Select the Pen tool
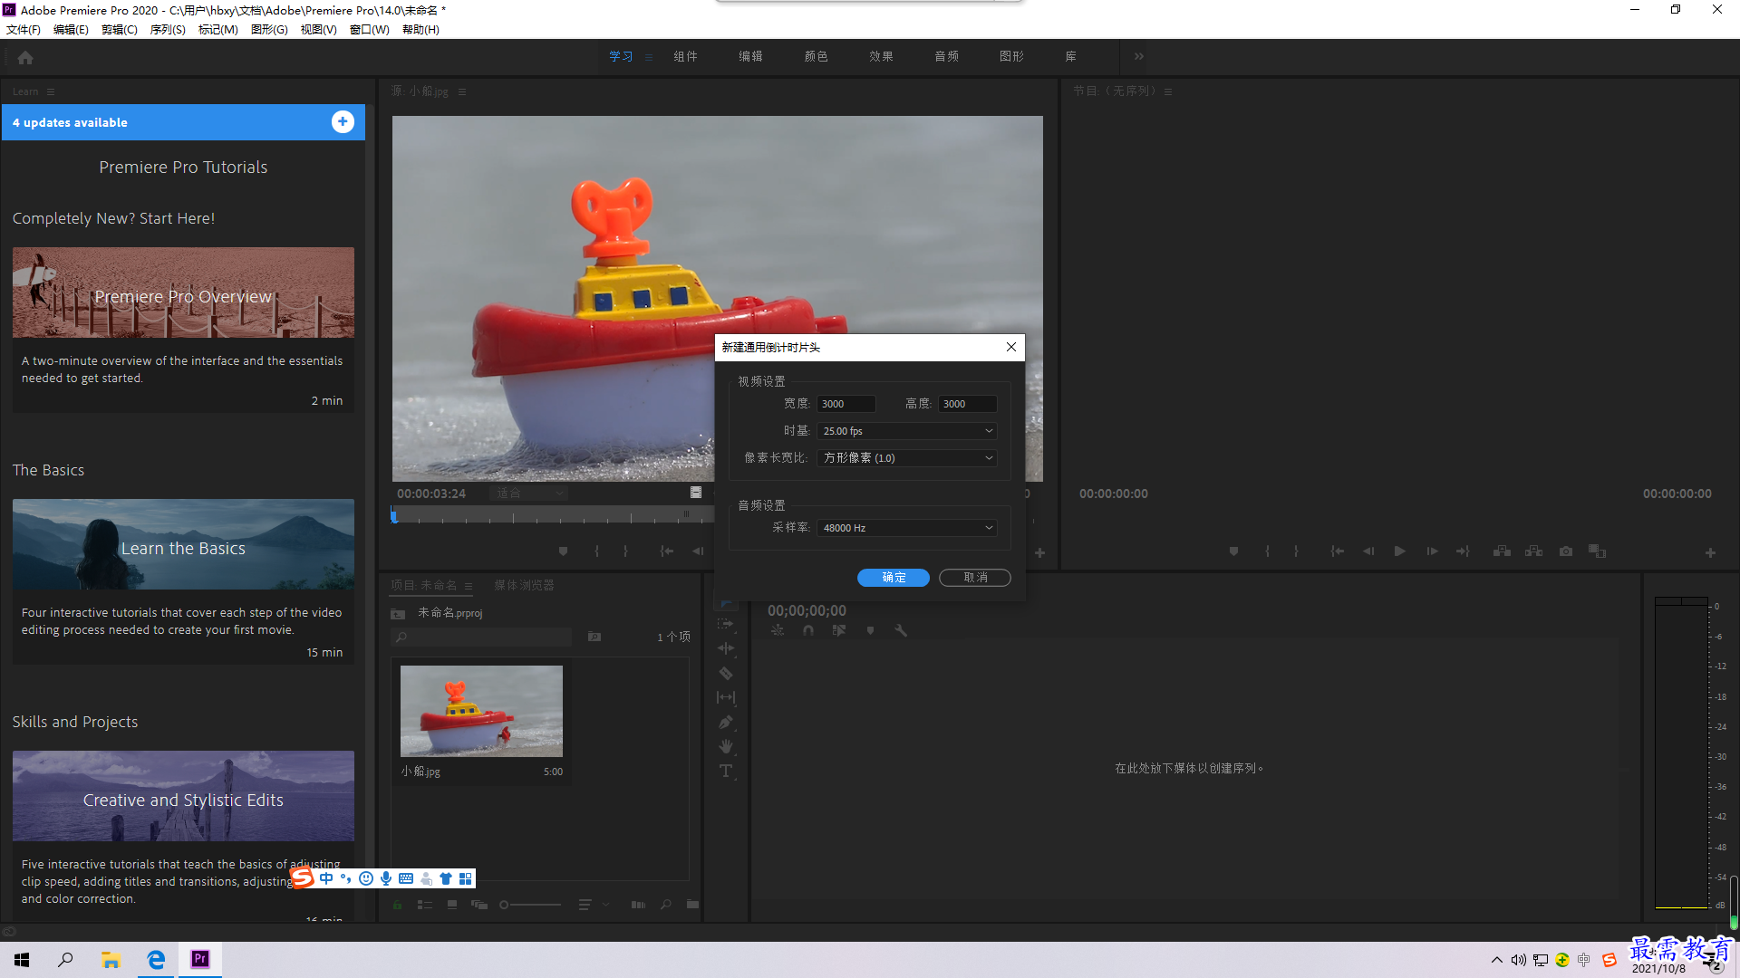Image resolution: width=1740 pixels, height=978 pixels. pos(726,722)
